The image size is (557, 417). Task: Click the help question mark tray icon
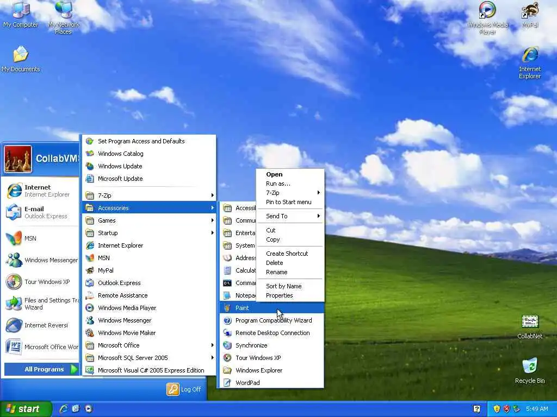(476, 409)
